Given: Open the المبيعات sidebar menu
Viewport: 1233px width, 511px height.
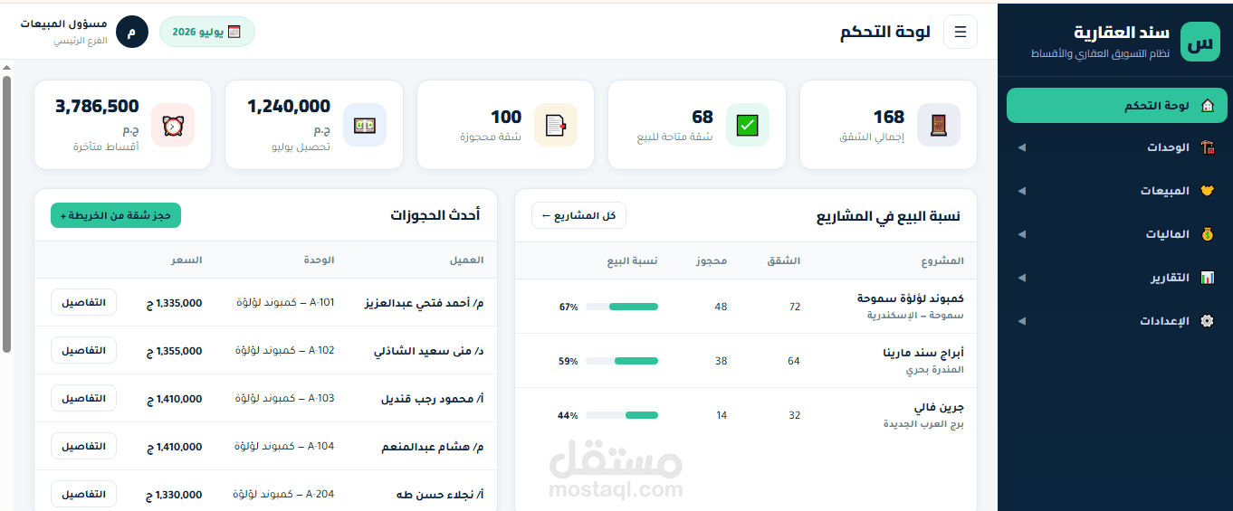Looking at the screenshot, I should click(1115, 191).
